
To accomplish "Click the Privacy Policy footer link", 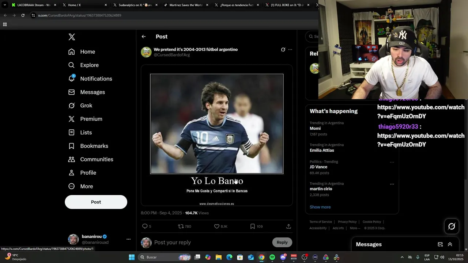I will point(347,222).
